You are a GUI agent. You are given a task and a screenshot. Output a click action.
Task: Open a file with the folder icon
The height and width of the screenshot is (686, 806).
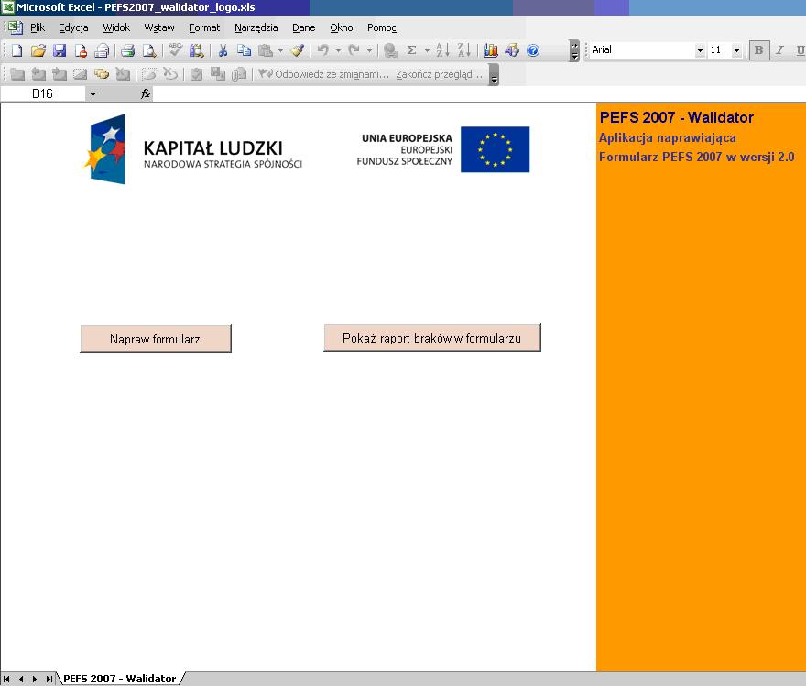(38, 50)
